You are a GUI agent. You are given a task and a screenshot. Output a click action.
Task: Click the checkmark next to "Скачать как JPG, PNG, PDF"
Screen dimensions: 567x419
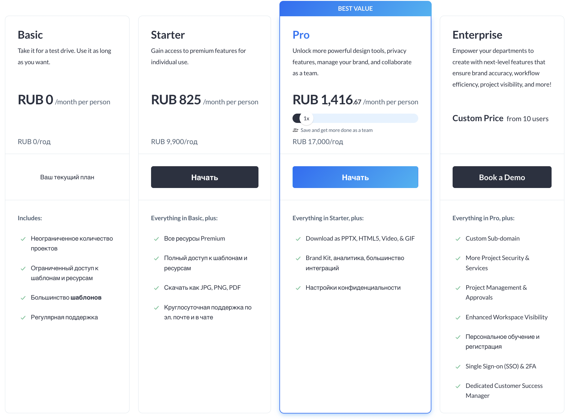156,288
